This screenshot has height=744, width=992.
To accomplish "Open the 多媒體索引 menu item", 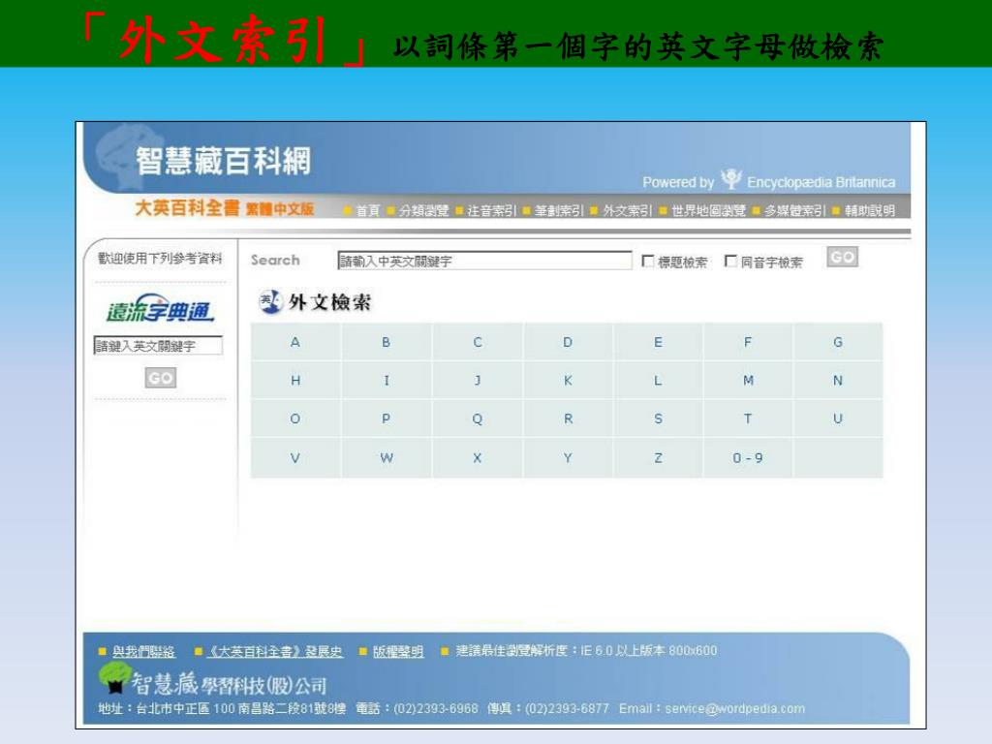I will point(794,210).
